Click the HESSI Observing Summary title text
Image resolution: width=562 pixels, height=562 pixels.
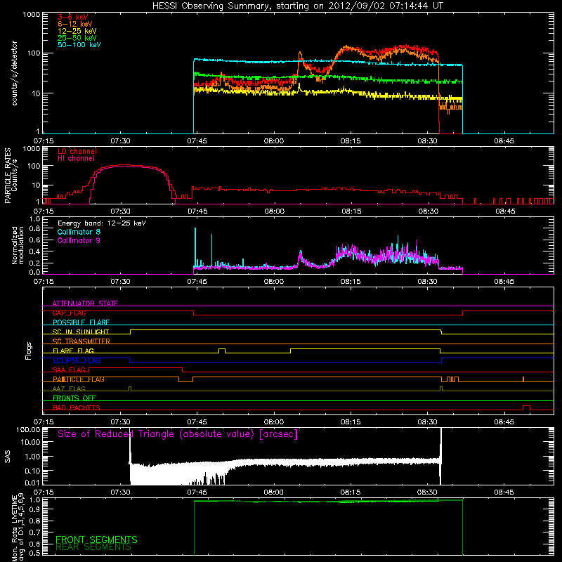click(297, 6)
